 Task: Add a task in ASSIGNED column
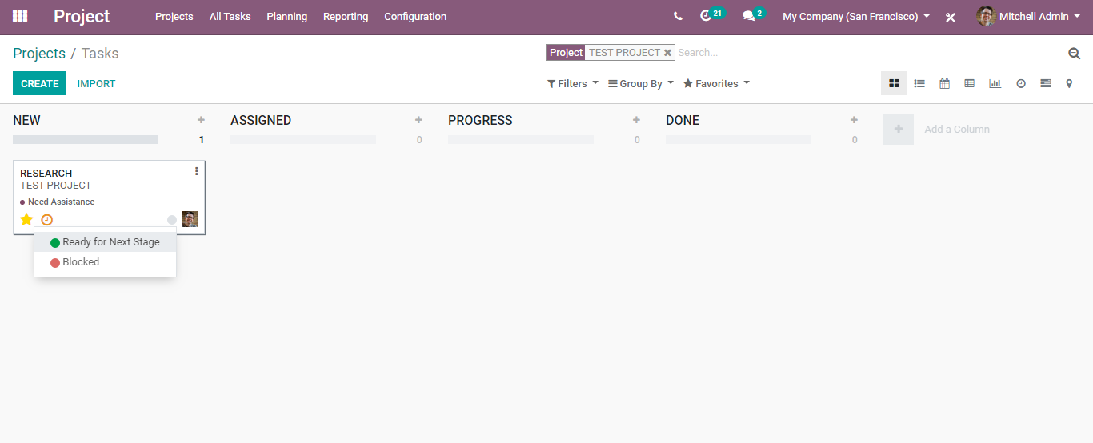click(x=418, y=120)
